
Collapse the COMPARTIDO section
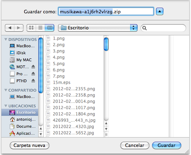pos(6,90)
